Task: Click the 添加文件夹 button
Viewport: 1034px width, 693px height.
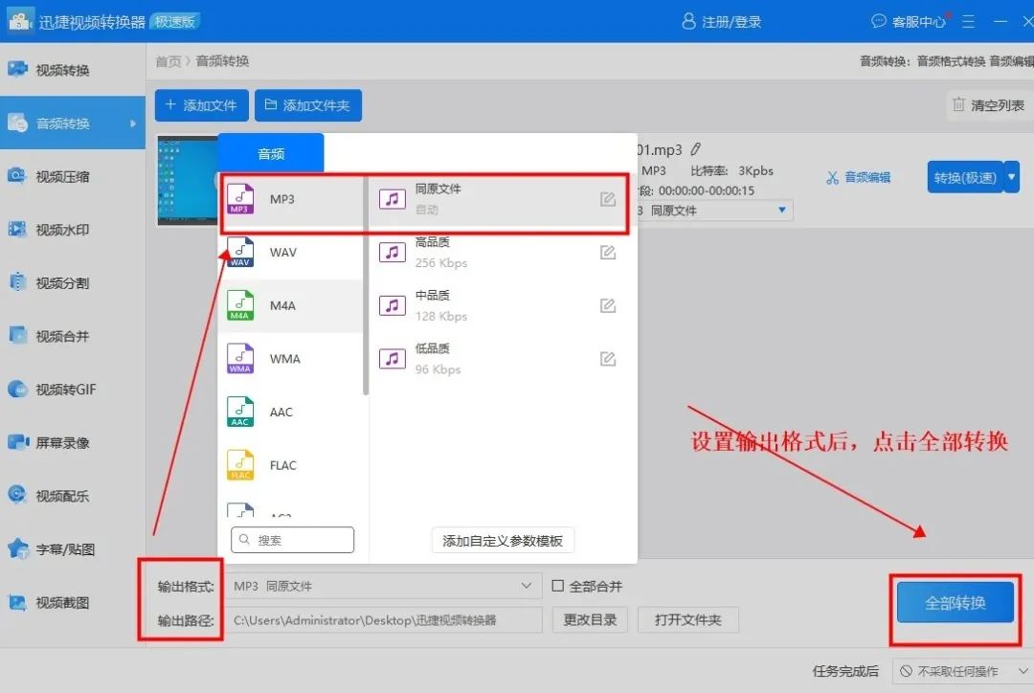Action: click(308, 105)
